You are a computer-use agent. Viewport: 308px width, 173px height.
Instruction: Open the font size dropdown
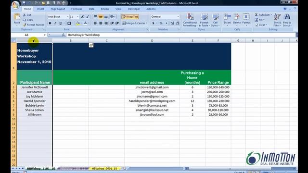[x=77, y=17]
